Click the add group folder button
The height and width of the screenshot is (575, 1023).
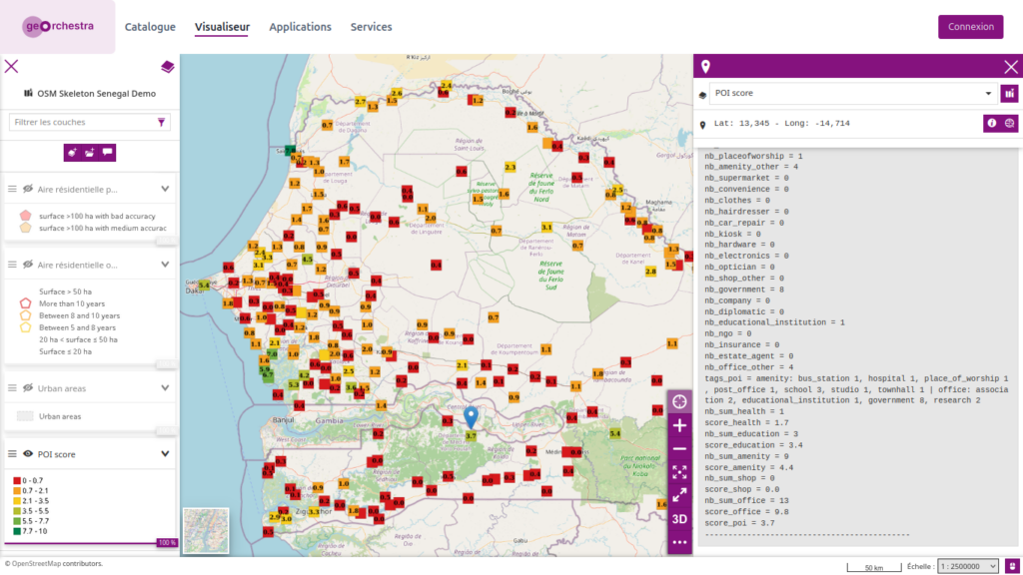[x=89, y=153]
